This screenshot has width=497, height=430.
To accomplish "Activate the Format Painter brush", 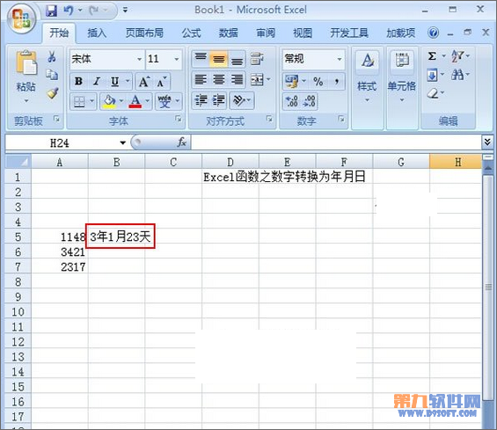I will (x=52, y=93).
